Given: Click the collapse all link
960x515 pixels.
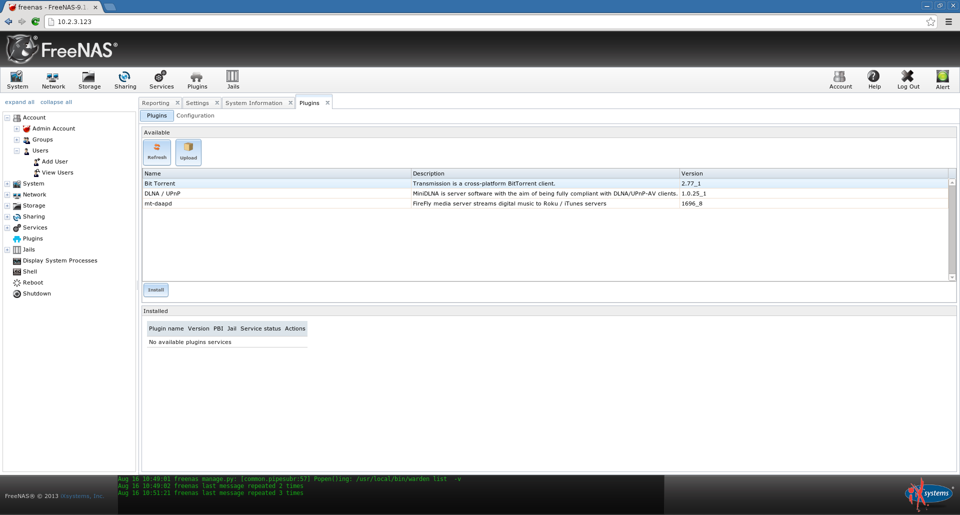Looking at the screenshot, I should coord(56,102).
